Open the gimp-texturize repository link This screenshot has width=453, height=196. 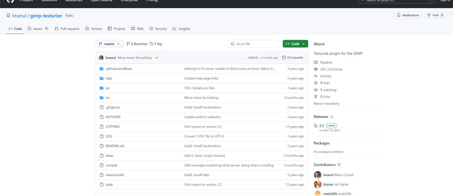point(46,16)
